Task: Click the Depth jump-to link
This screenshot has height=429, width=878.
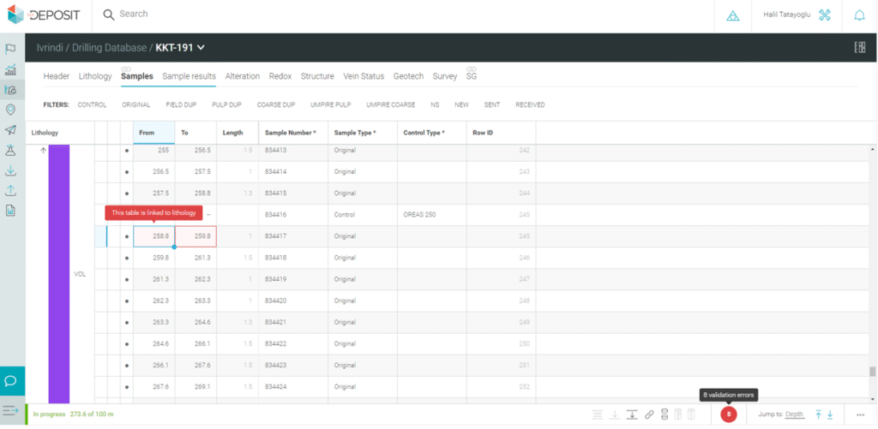Action: pyautogui.click(x=794, y=414)
